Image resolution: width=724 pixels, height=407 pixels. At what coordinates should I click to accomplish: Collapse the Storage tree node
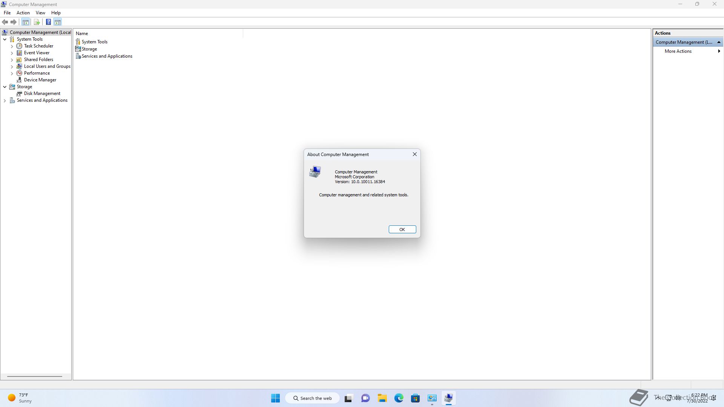[5, 87]
